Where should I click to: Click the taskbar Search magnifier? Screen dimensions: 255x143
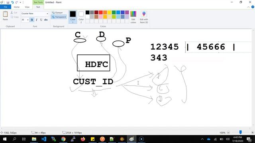pos(14,139)
